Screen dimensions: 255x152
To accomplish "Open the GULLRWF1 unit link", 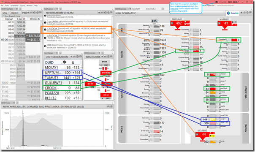I will point(53,83).
